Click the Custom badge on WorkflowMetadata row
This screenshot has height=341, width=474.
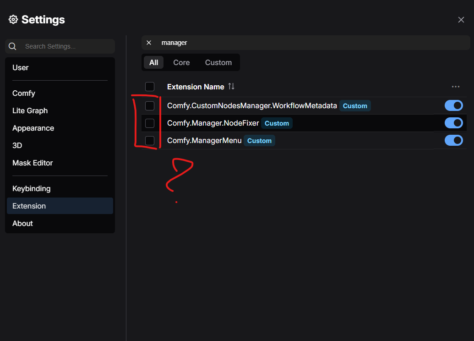[x=355, y=105]
